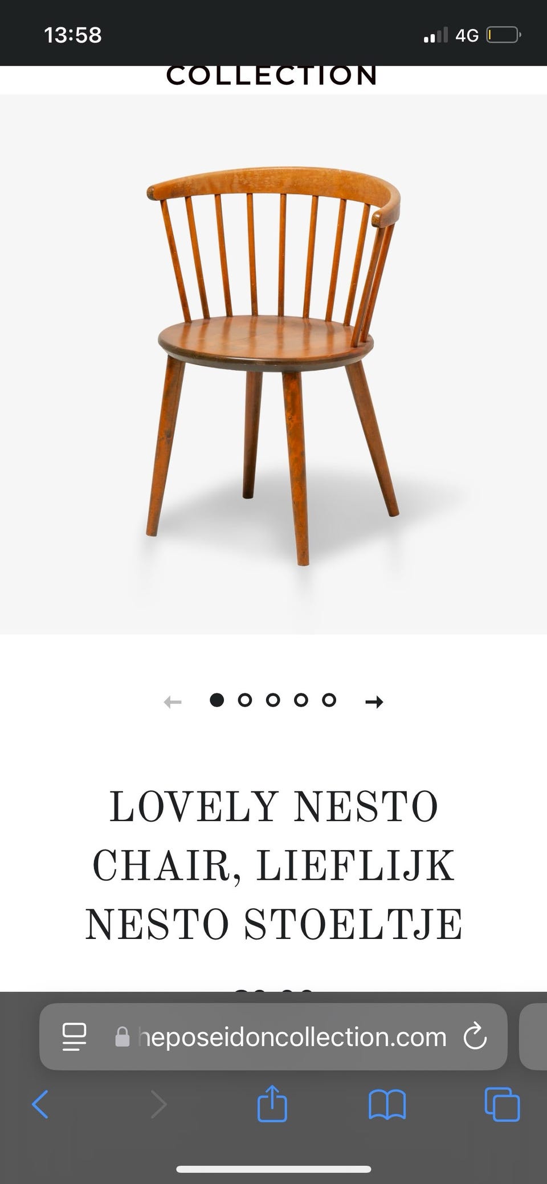This screenshot has width=547, height=1184.
Task: Tap the theposeidoncollection.com address field
Action: [273, 1037]
